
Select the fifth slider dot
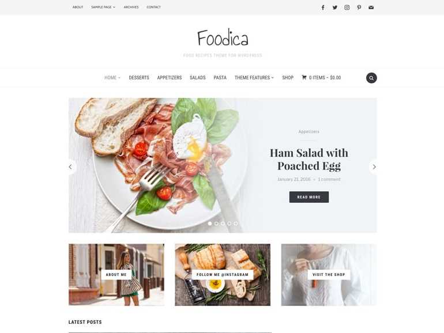coord(236,224)
